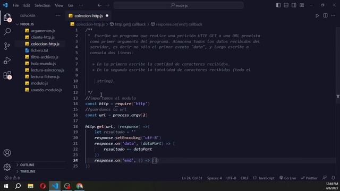Open Windows taskbar search

(18, 186)
